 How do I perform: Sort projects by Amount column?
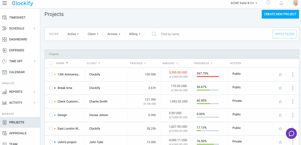[170, 63]
